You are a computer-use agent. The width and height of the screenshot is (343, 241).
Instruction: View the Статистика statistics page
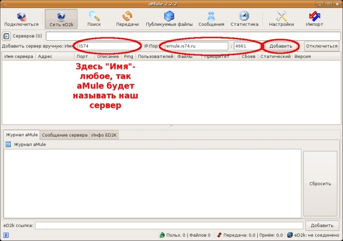244,19
